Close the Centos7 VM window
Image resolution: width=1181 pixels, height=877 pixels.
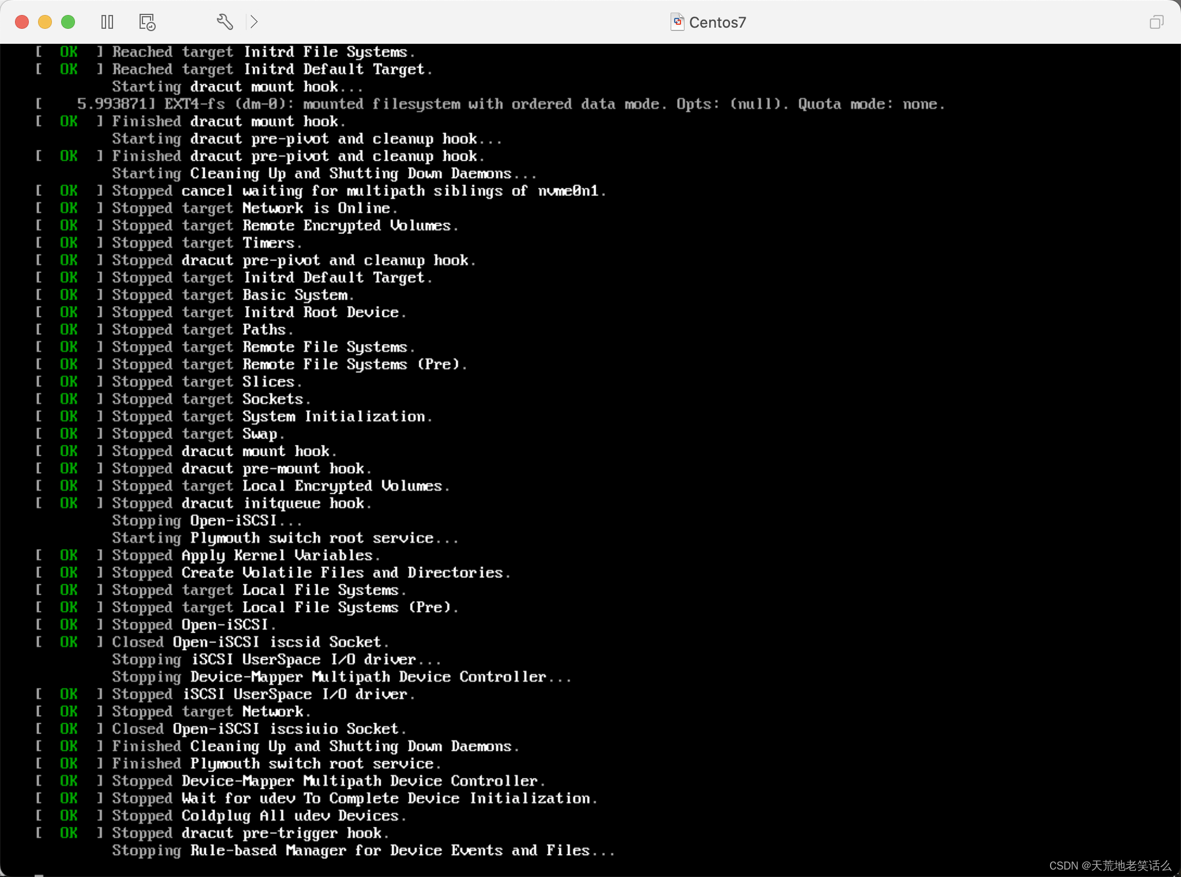(22, 22)
